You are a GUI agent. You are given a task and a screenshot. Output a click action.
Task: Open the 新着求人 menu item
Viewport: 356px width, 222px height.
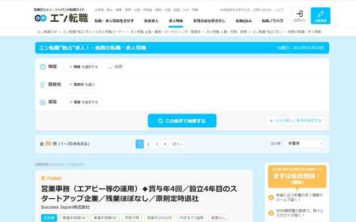[151, 21]
